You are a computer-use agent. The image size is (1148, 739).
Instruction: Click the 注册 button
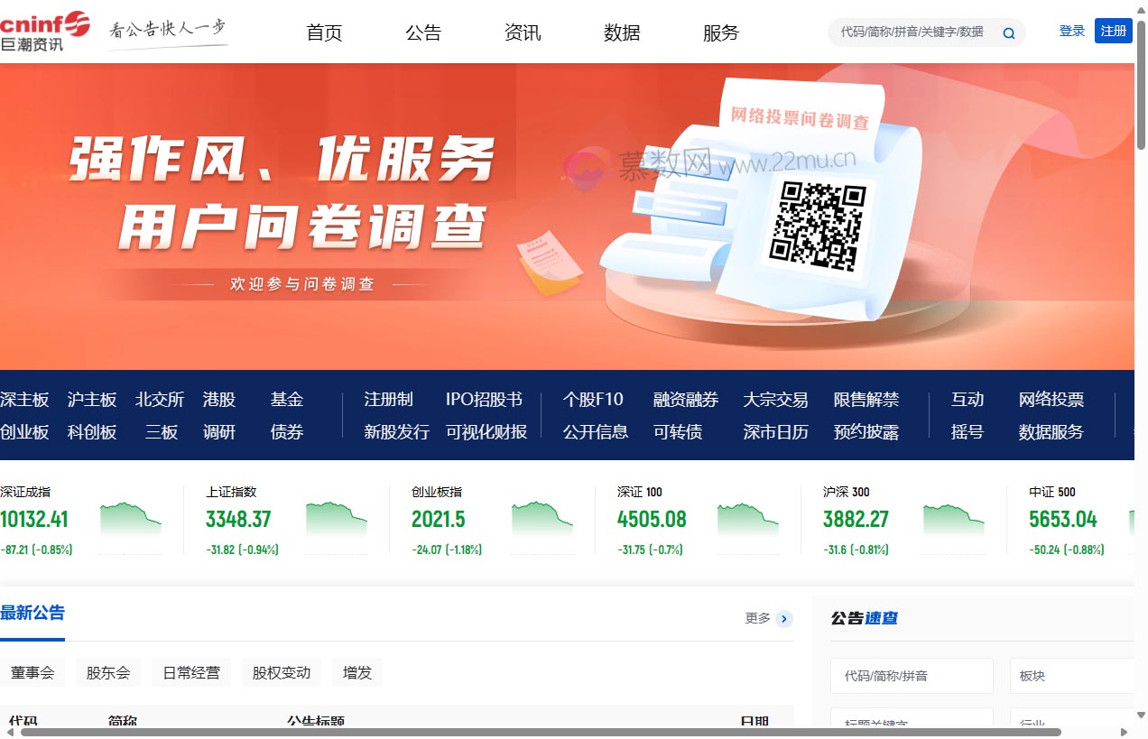tap(1114, 30)
